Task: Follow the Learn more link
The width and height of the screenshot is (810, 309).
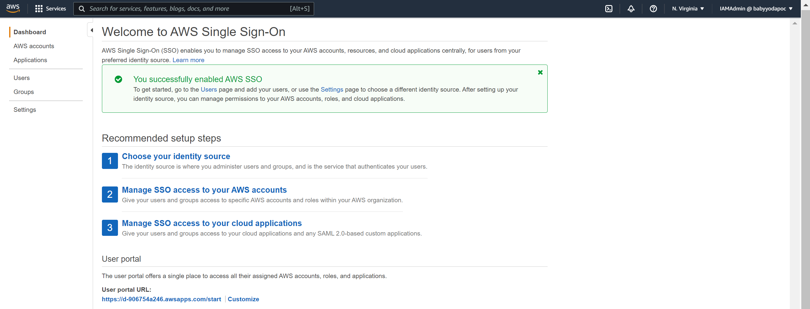Action: point(188,60)
